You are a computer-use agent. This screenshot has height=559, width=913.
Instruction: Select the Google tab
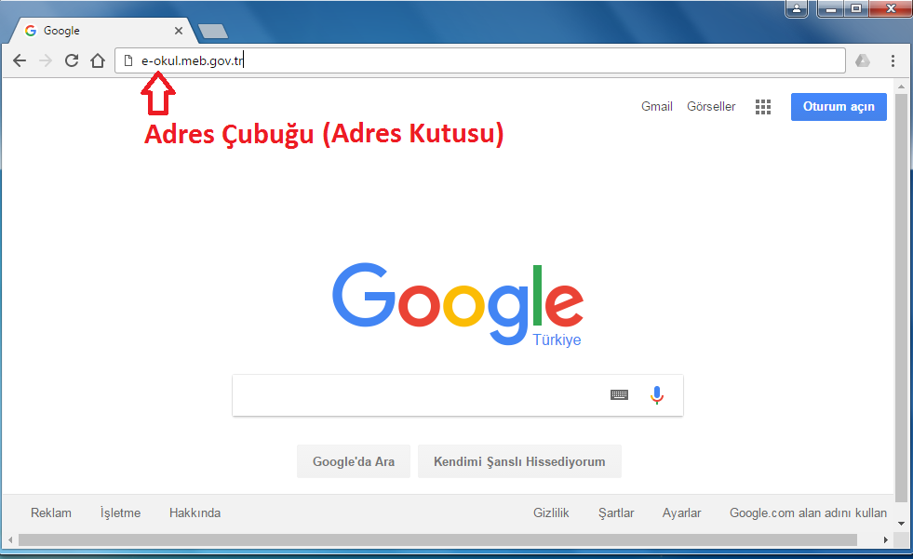point(101,31)
